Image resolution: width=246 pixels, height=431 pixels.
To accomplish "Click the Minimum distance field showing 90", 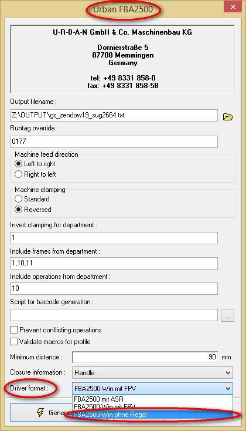I will point(145,357).
